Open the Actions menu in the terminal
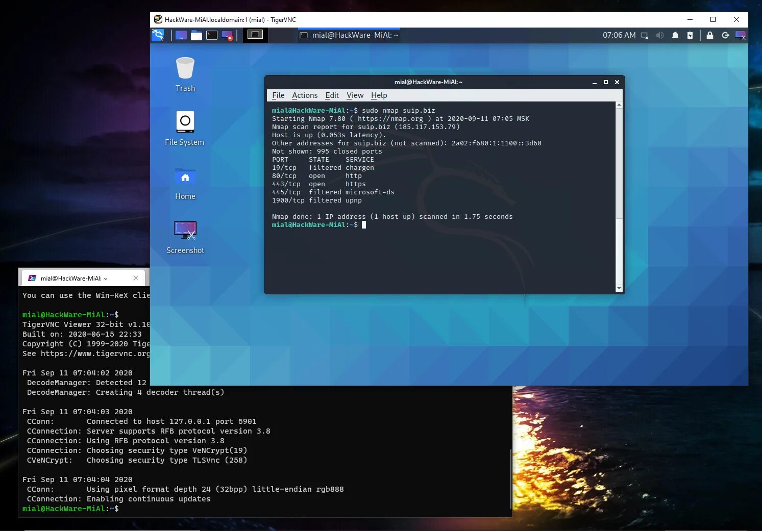 coord(304,95)
